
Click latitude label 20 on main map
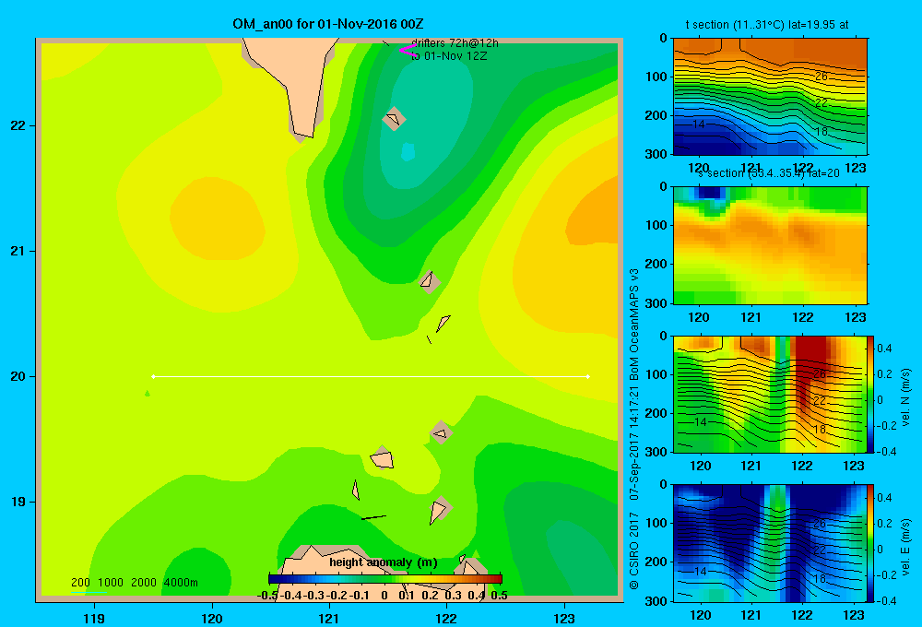[18, 376]
